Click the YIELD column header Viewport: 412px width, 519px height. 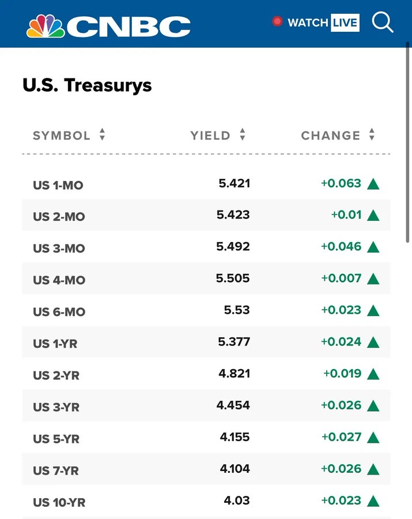[210, 136]
